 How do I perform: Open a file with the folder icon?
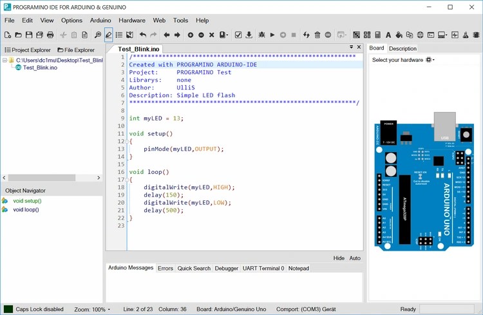click(x=18, y=35)
